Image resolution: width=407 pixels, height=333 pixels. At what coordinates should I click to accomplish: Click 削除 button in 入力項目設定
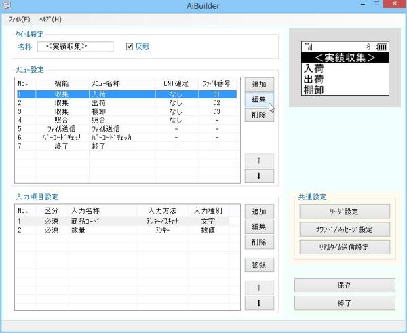[x=259, y=242]
